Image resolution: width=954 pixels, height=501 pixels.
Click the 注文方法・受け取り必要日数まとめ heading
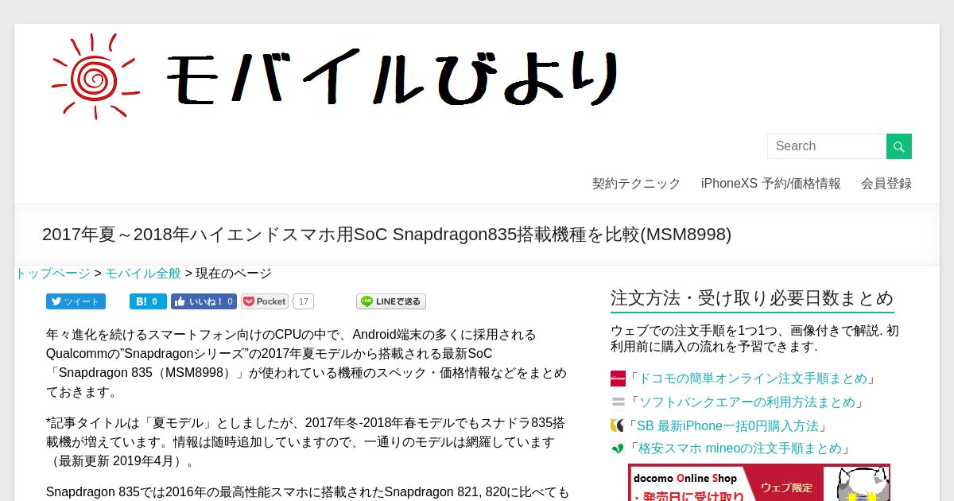pyautogui.click(x=752, y=298)
